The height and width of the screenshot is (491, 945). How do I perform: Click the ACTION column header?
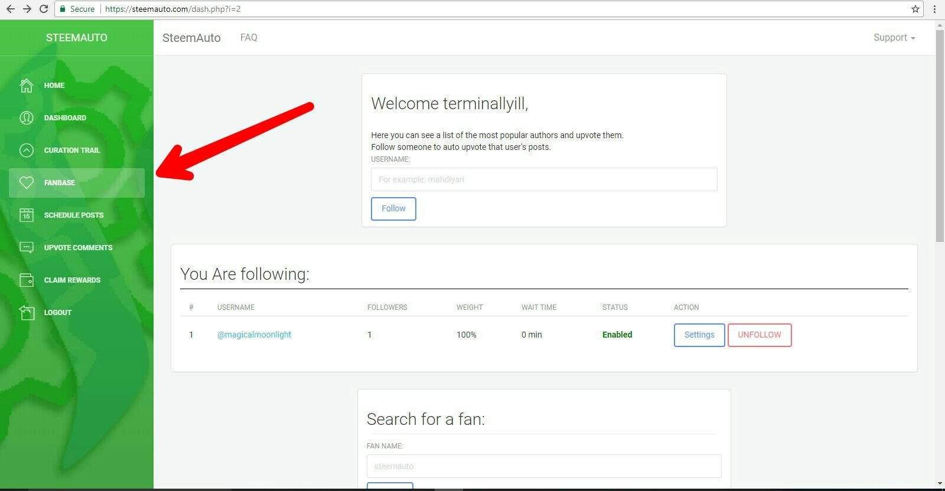(686, 307)
